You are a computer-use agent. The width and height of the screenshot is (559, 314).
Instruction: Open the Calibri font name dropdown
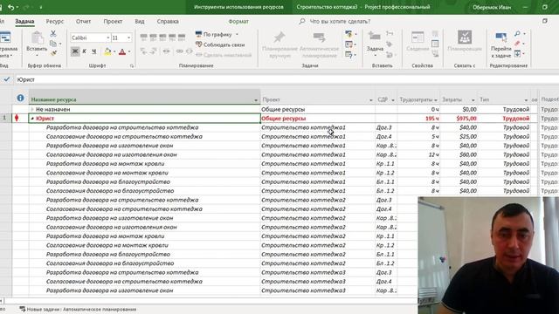pyautogui.click(x=108, y=38)
